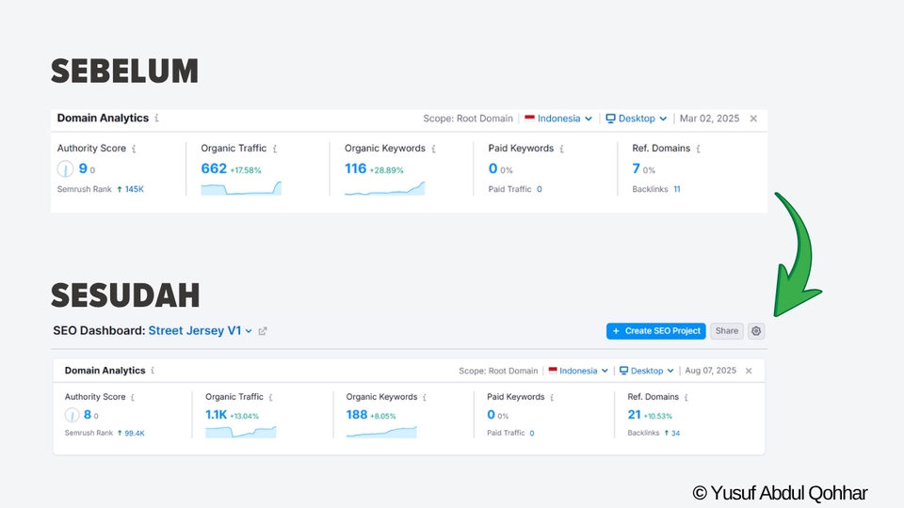Click Authority Score gauge icon showing 9

click(x=65, y=169)
